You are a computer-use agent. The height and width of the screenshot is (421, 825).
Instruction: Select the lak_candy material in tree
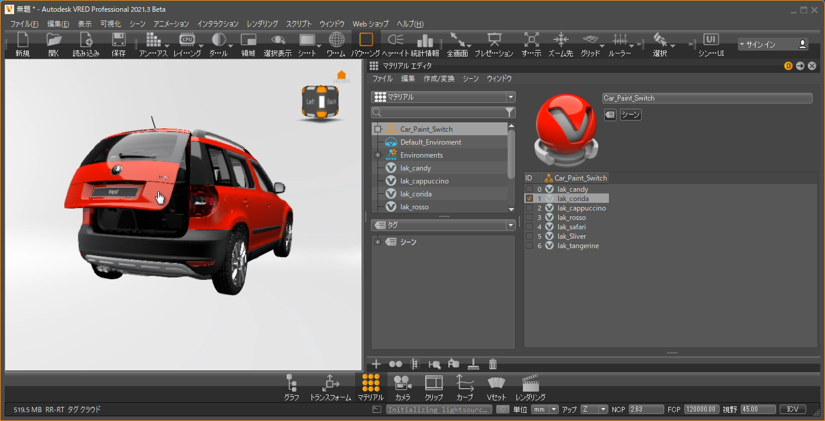416,168
